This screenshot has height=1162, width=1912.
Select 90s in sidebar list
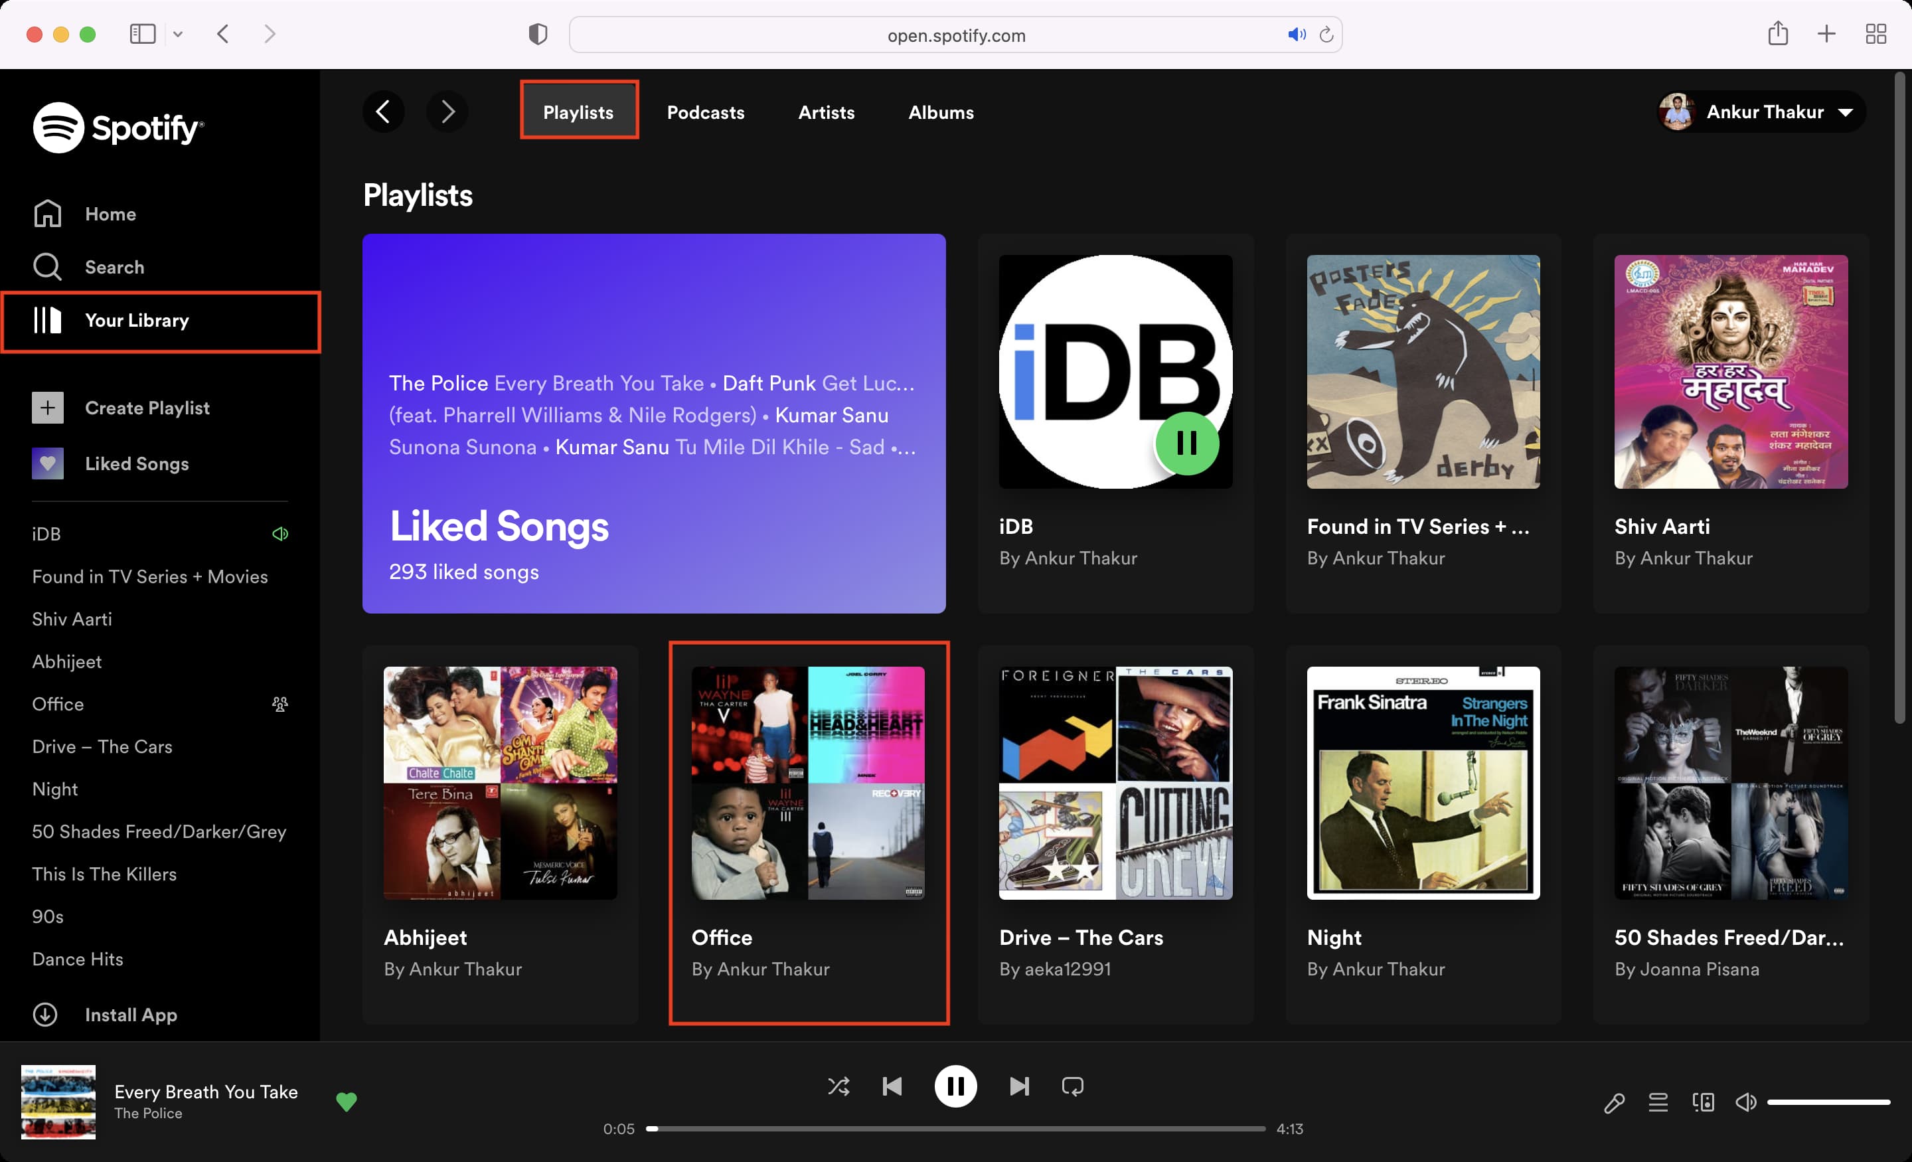click(48, 917)
